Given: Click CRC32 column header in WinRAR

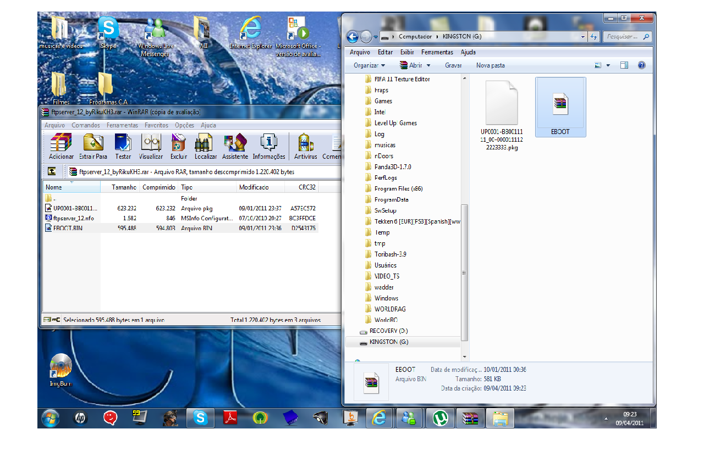Looking at the screenshot, I should tap(301, 187).
